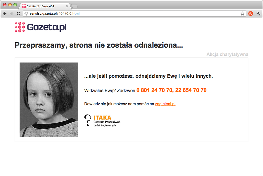Viewport: 263px width, 176px height.
Task: Bookmark this page with the star icon
Action: tap(242, 13)
